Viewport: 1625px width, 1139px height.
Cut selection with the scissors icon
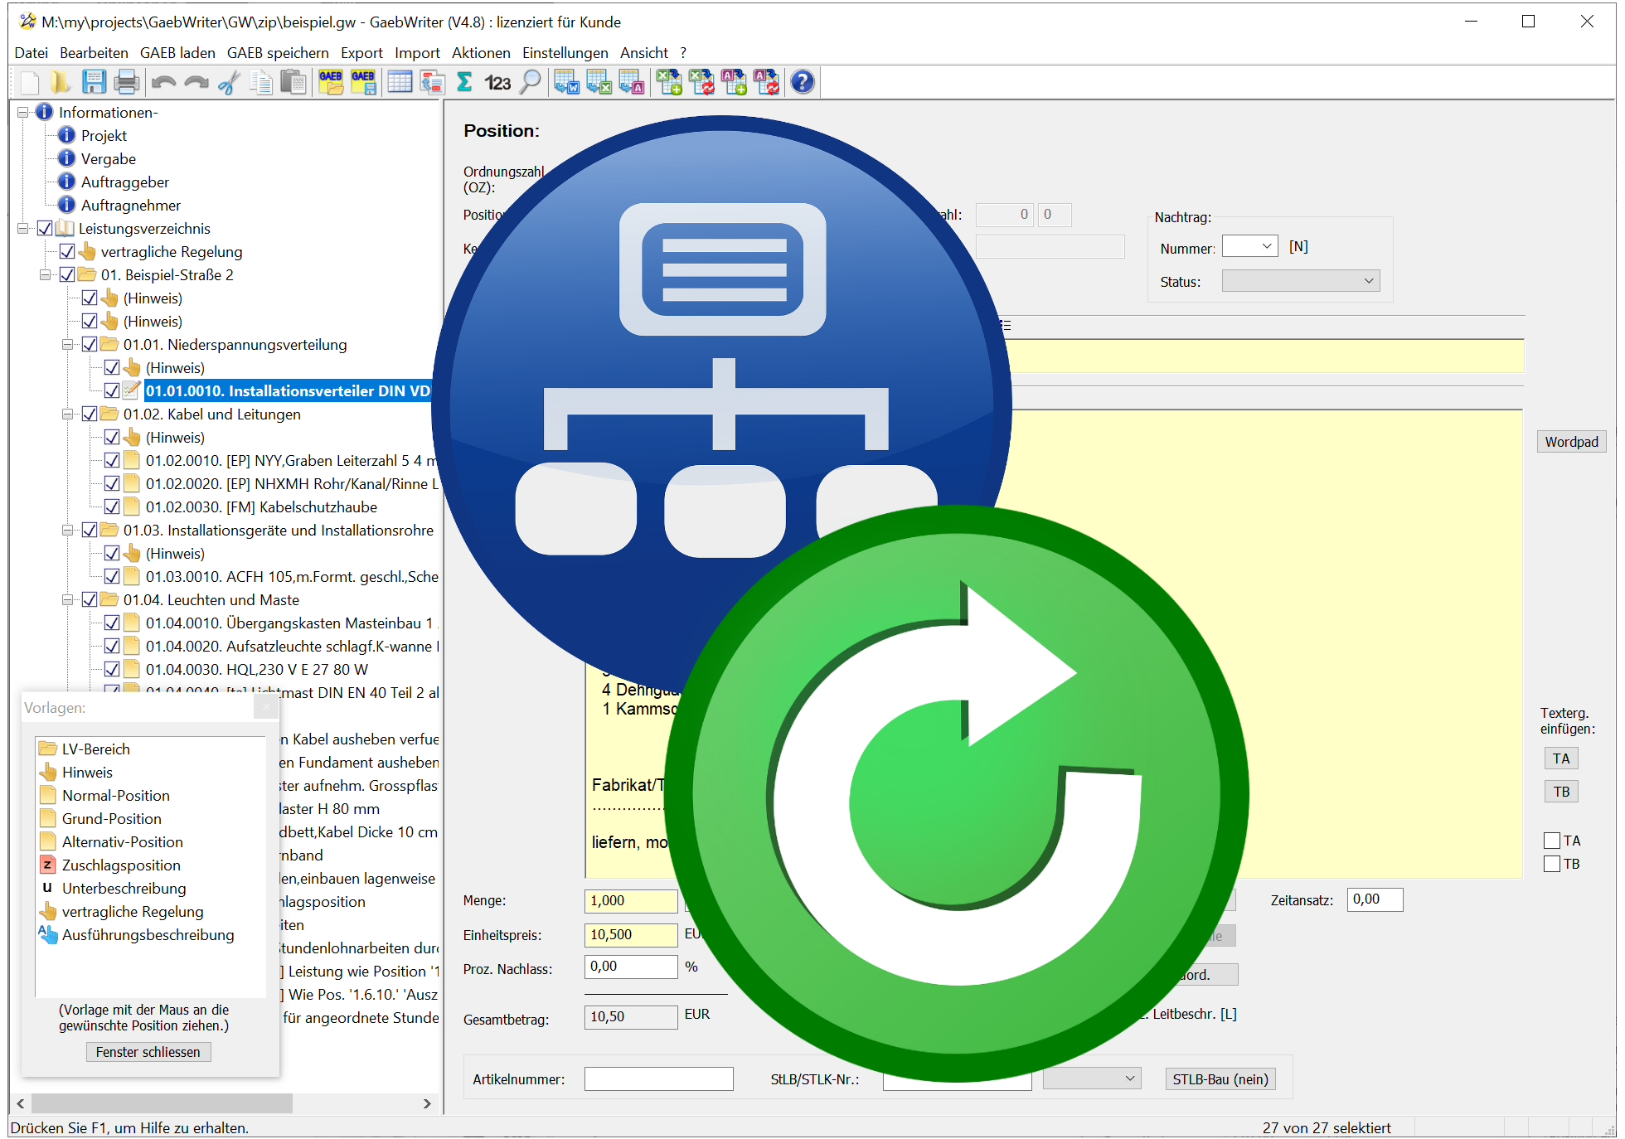[229, 82]
